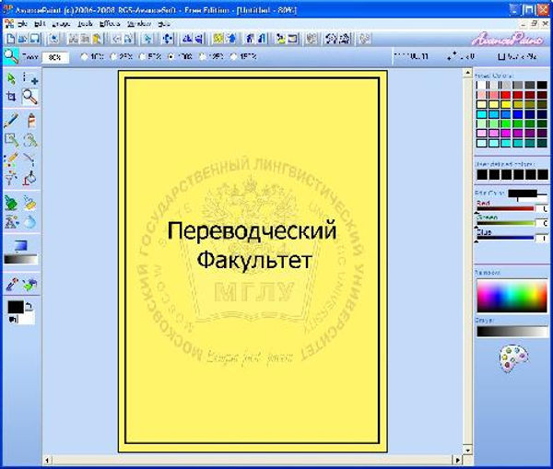Adjust the Green color slider
This screenshot has height=469, width=553.
[505, 223]
